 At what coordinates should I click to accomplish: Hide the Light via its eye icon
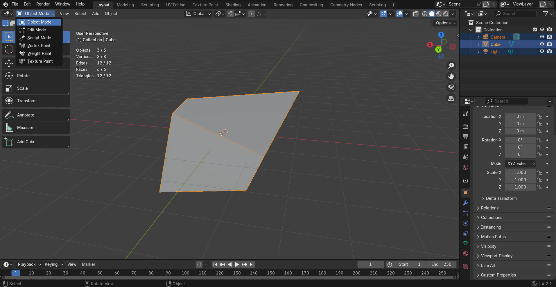(x=542, y=51)
